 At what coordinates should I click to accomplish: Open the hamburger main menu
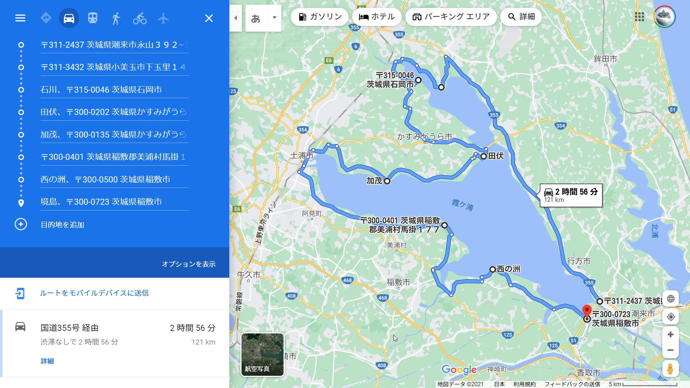coord(20,18)
